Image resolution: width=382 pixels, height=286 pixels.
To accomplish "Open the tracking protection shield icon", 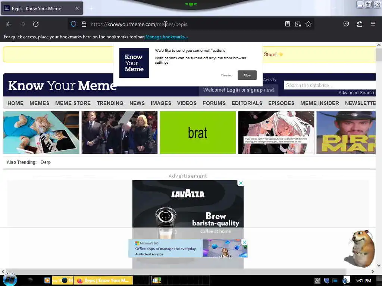I will click(x=73, y=24).
